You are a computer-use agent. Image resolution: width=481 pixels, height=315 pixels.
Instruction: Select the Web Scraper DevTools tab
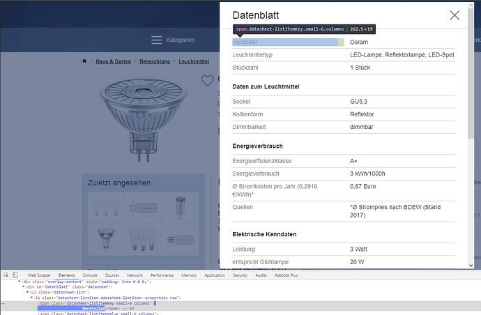tap(40, 275)
